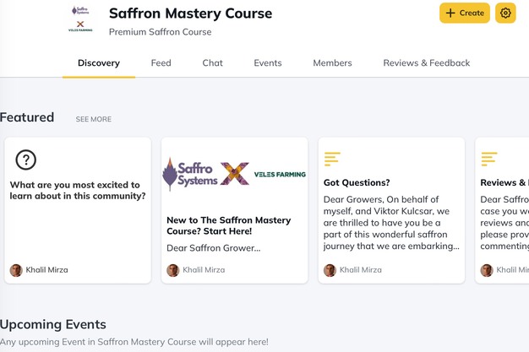The image size is (529, 352).
Task: Select the Reviews & Feedback tab
Action: (x=426, y=63)
